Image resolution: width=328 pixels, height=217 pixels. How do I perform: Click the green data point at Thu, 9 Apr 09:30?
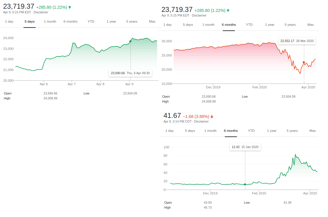[x=130, y=41]
